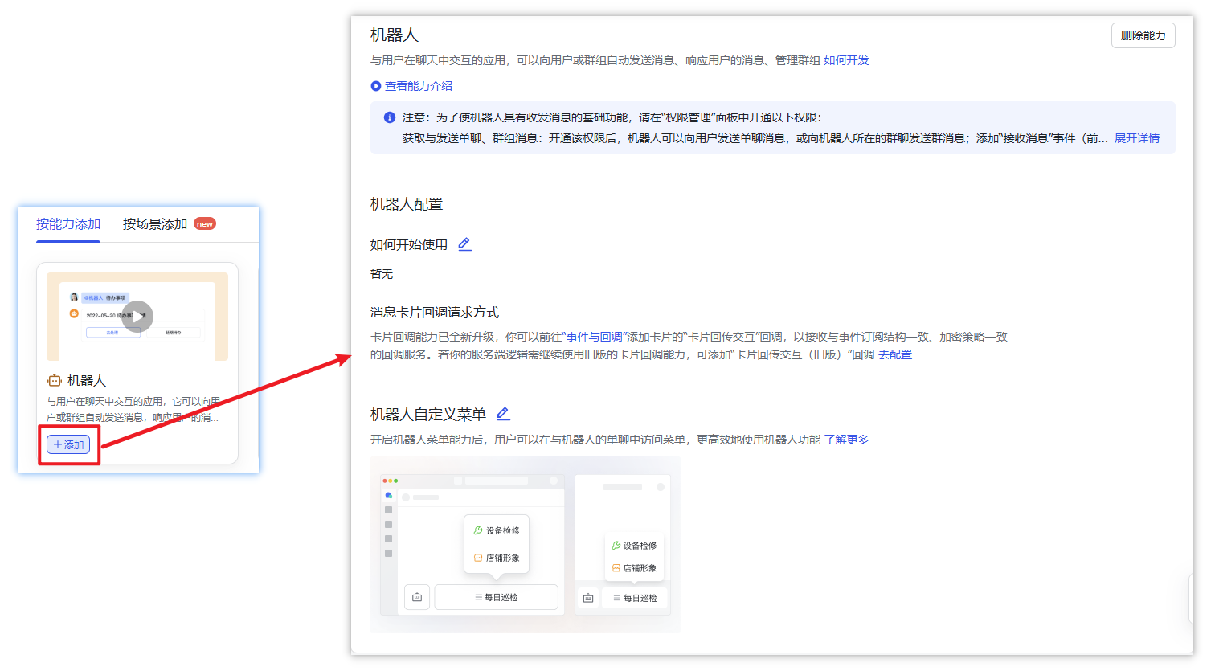Click the play icon beside 查看能力介绍

375,86
